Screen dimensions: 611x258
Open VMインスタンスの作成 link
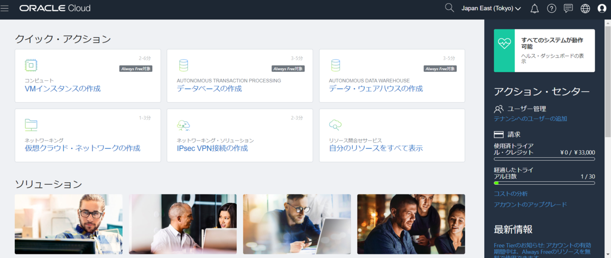point(63,89)
